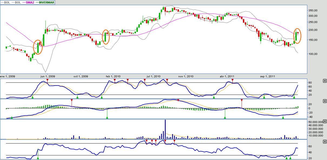Click the middle orange ellipse near February 2010

106,37
